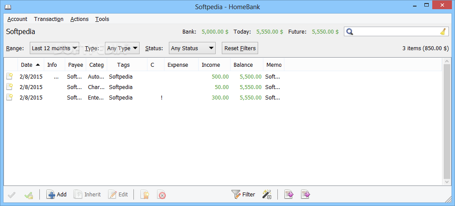Open the Actions menu
The image size is (455, 206).
pos(80,19)
